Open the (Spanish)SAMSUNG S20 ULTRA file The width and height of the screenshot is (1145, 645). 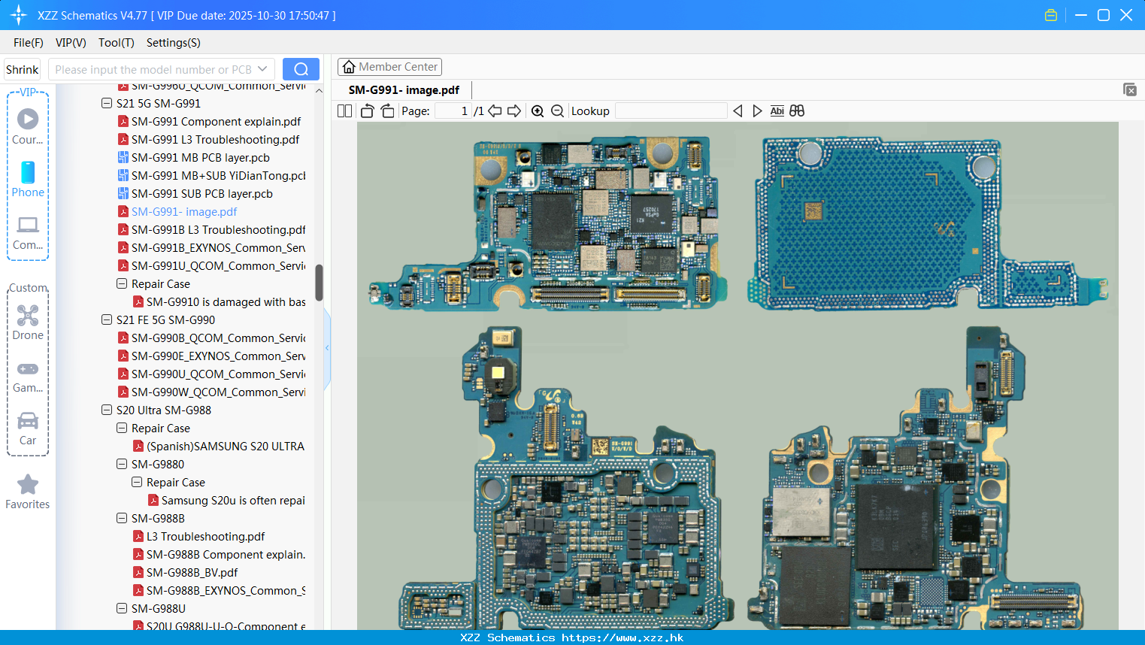pos(219,447)
